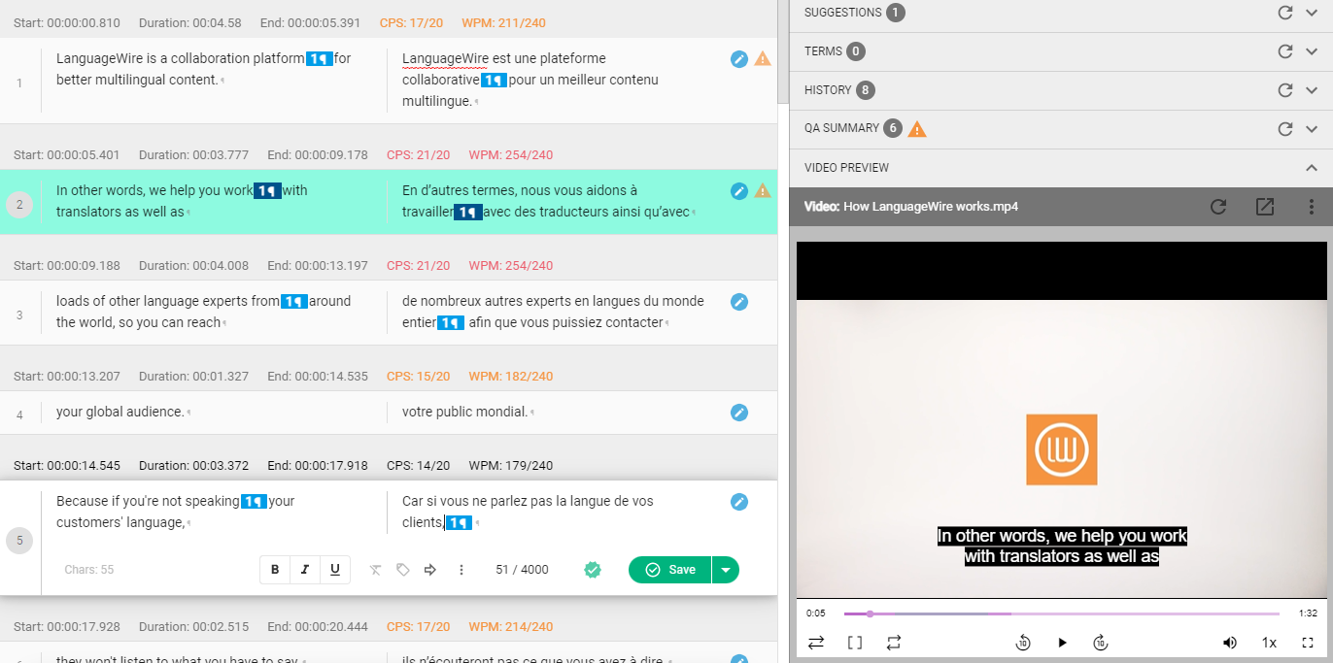The width and height of the screenshot is (1333, 663).
Task: Click the green verification checkmark next to Save
Action: tap(593, 570)
